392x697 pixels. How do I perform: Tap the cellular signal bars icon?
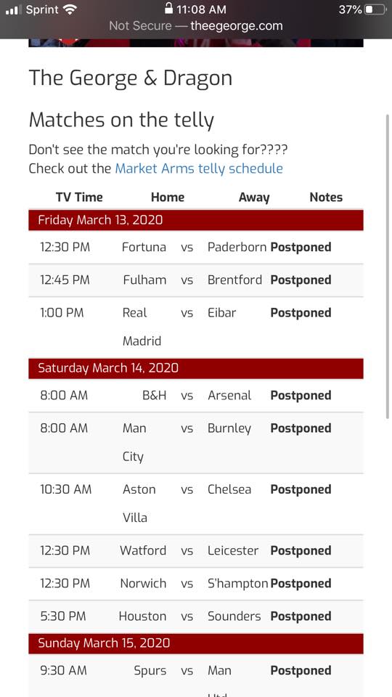(13, 9)
